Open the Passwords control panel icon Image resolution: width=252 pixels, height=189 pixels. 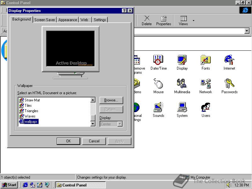[229, 86]
